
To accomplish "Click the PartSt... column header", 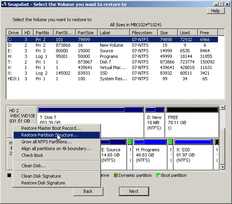I will pos(65,33).
